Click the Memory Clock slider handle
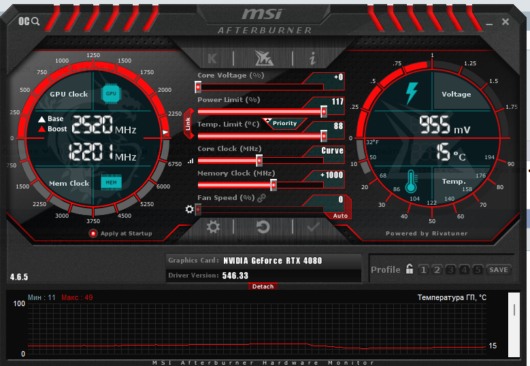Viewport: 530px width, 366px height. (273, 185)
